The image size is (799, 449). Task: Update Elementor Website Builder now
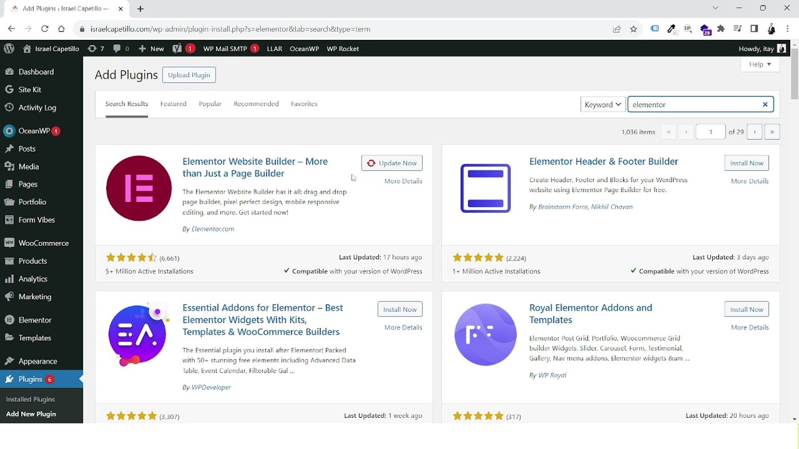392,163
